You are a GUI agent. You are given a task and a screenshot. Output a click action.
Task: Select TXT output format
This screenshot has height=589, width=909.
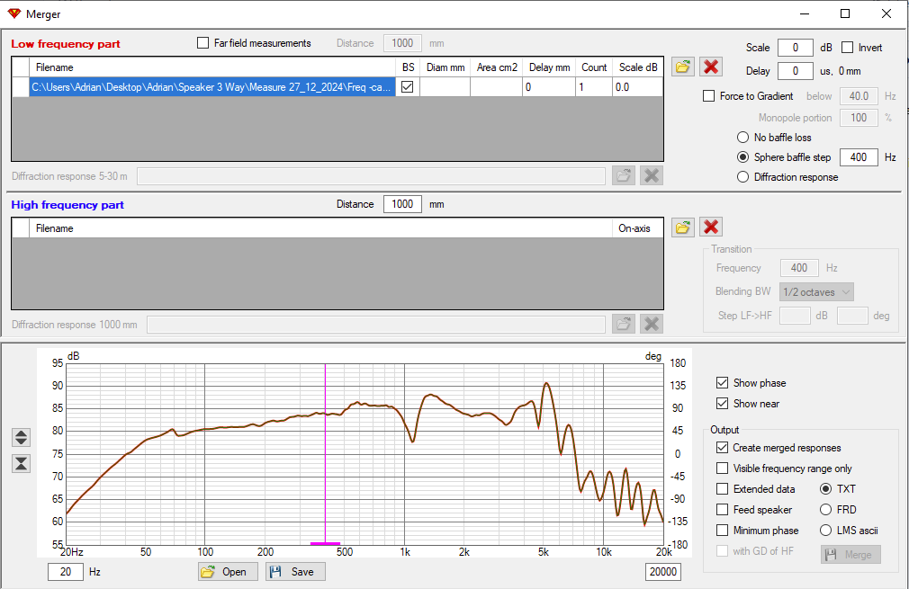(x=826, y=489)
